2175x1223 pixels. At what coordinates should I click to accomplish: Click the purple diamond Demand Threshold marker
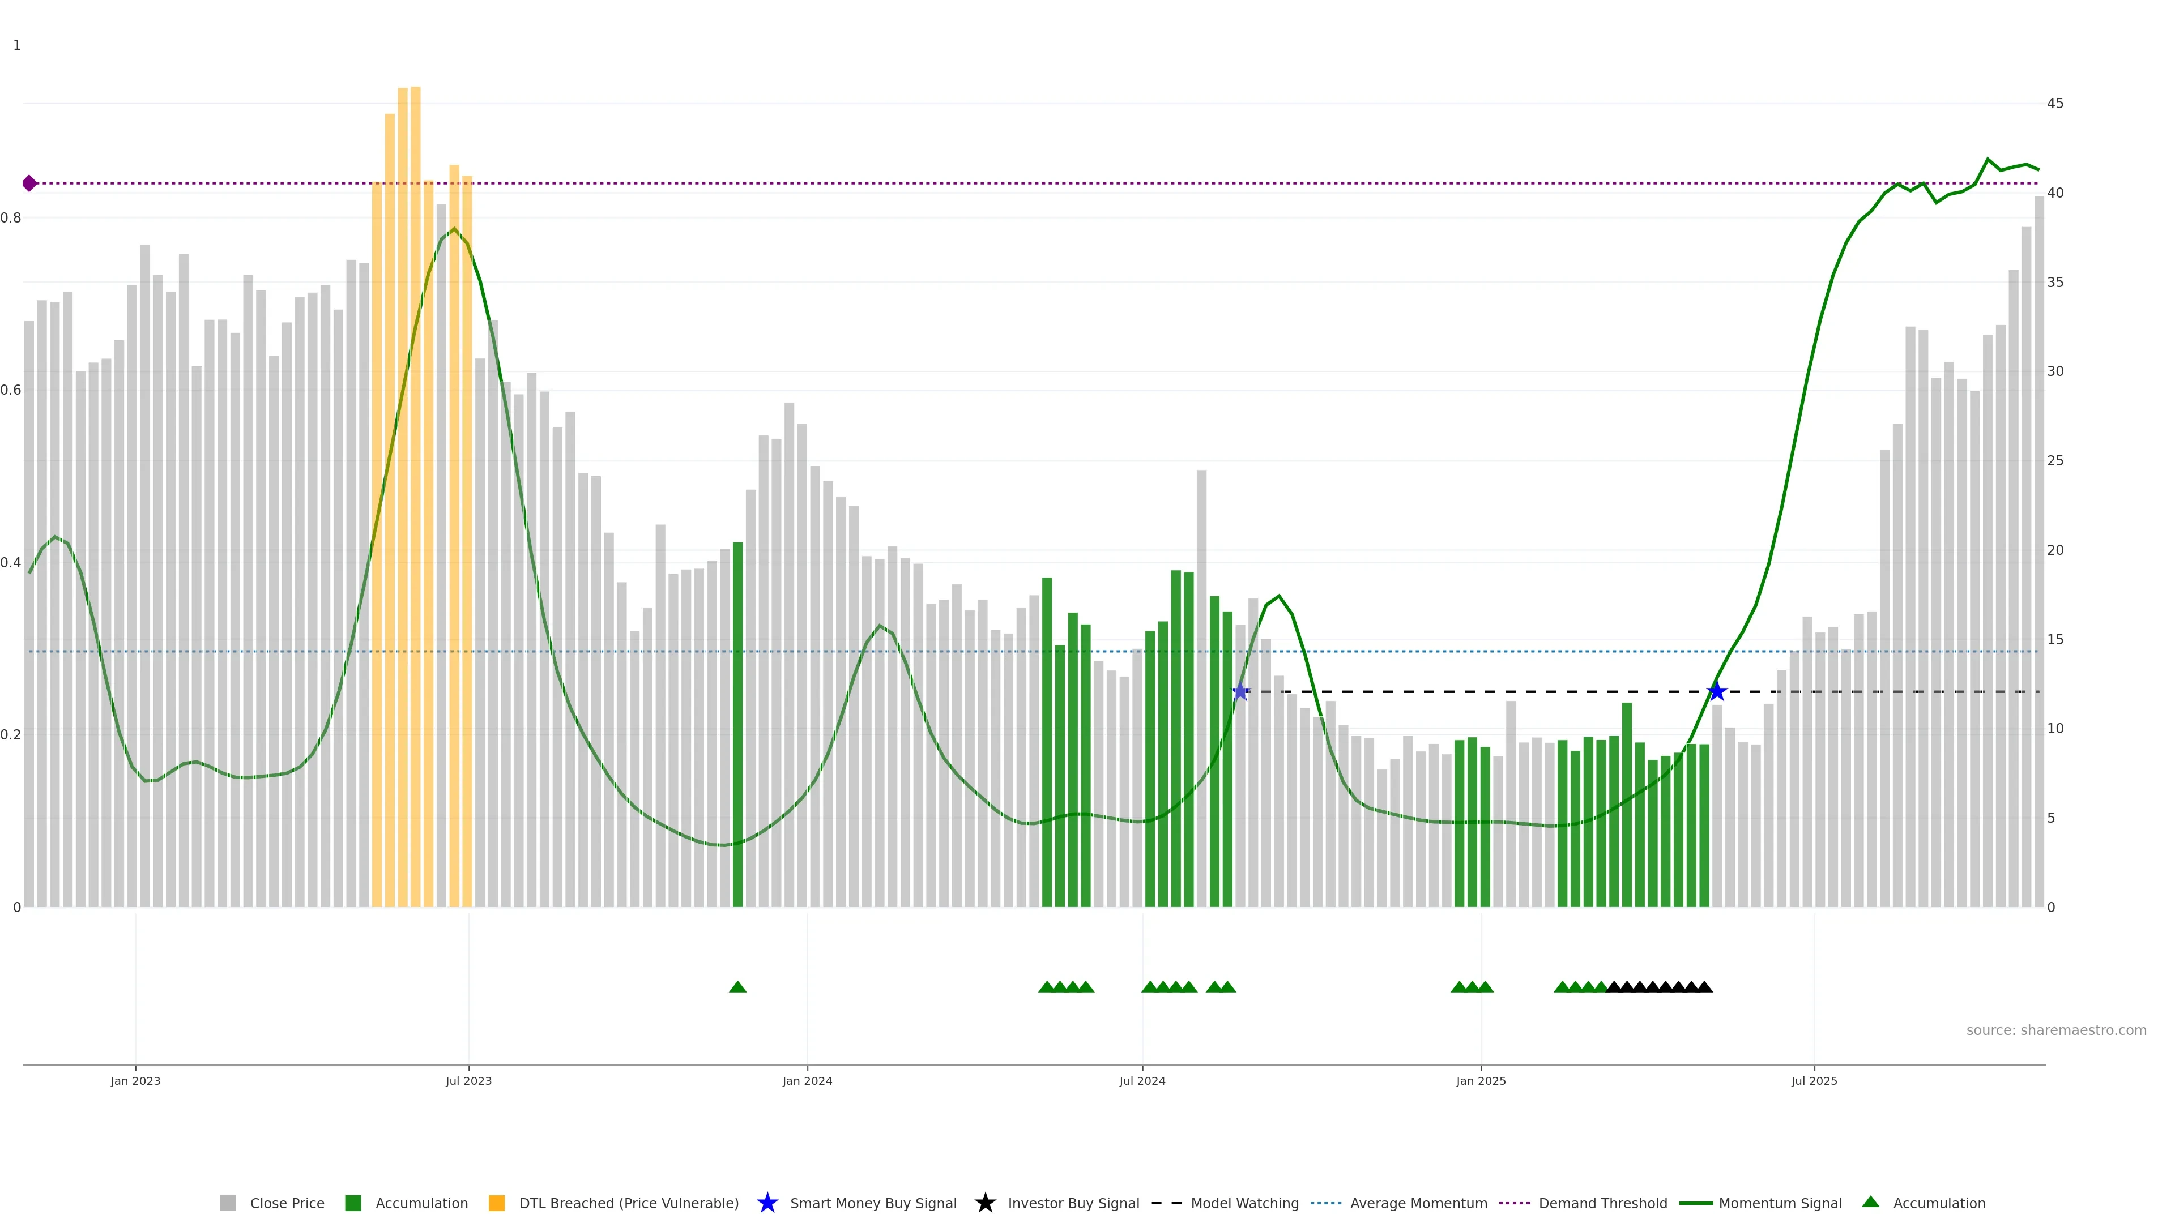pyautogui.click(x=29, y=183)
